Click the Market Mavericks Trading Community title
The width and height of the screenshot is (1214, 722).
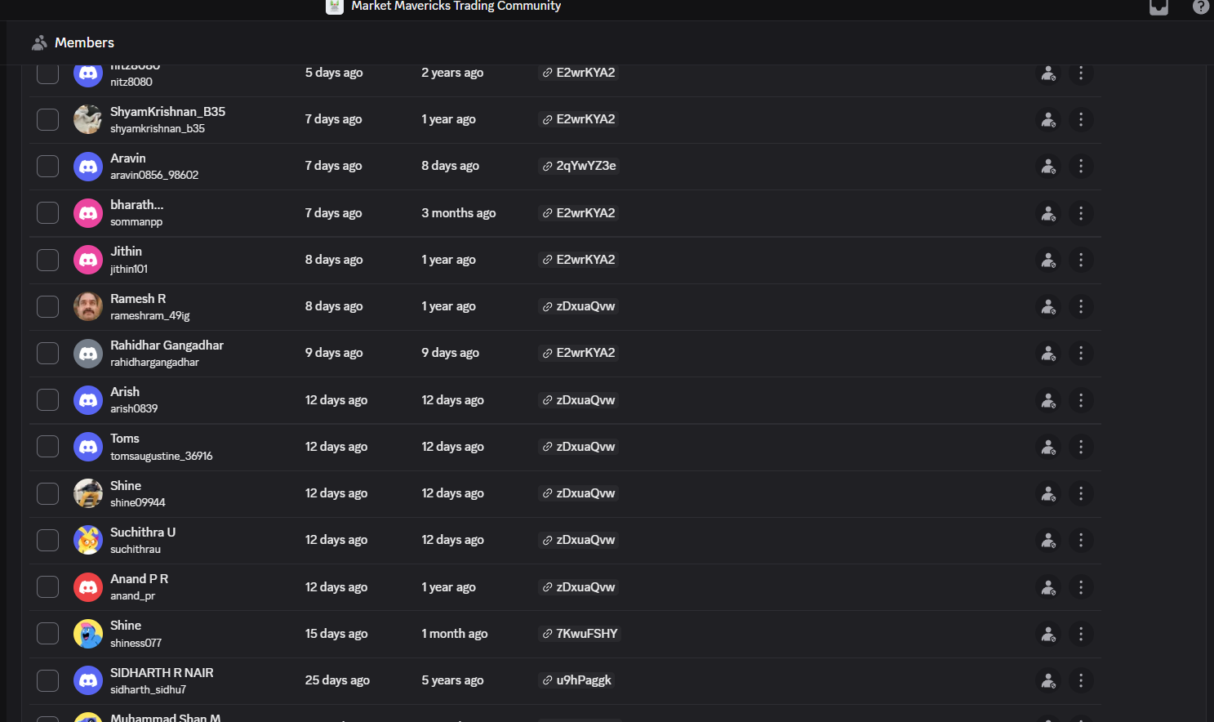tap(456, 7)
